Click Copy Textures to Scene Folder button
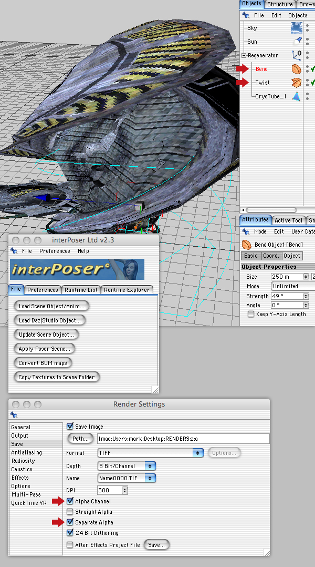Screen dimensions: 315x567 point(57,377)
